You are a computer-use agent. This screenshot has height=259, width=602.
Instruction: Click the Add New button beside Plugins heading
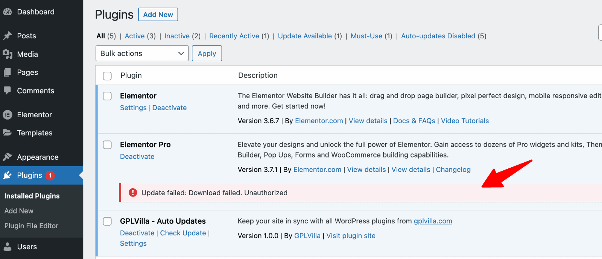(x=158, y=15)
